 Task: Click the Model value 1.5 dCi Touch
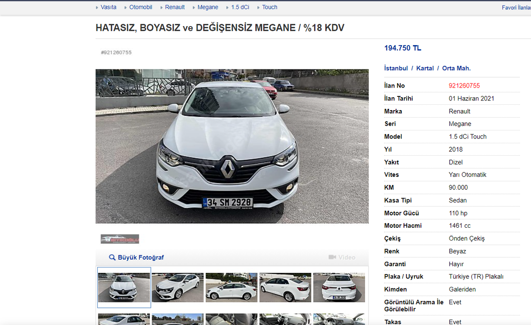coord(468,137)
